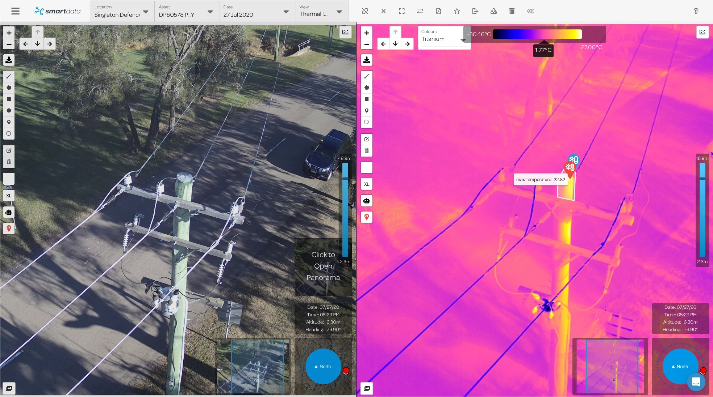Zoom in on the thermal image
This screenshot has width=713, height=397.
click(x=367, y=33)
